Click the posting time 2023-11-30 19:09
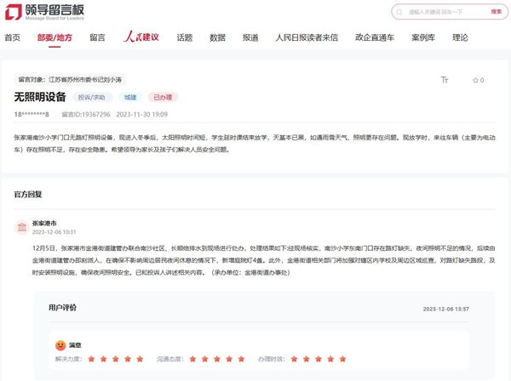The image size is (511, 381). [x=141, y=114]
